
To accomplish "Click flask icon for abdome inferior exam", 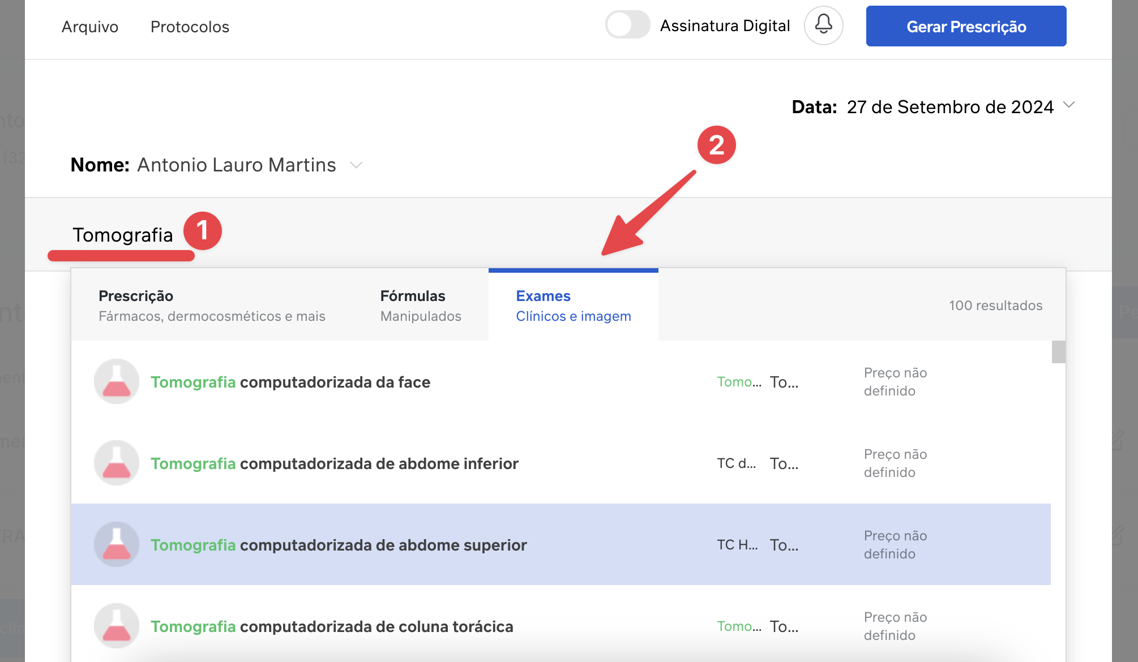I will tap(117, 463).
